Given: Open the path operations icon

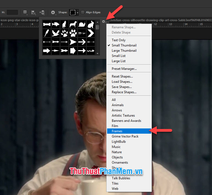Looking at the screenshot, I should coord(25,12).
